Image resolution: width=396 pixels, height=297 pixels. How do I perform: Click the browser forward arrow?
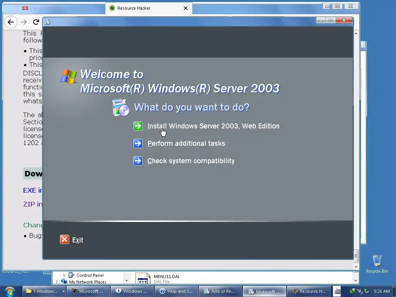[x=24, y=22]
